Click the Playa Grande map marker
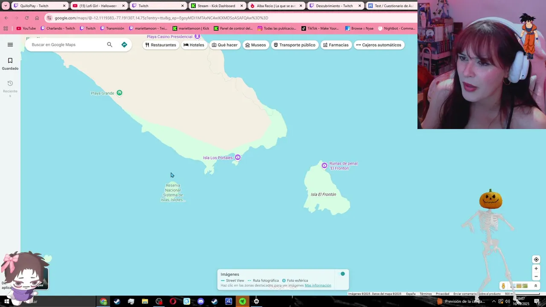546x307 pixels. 119,93
